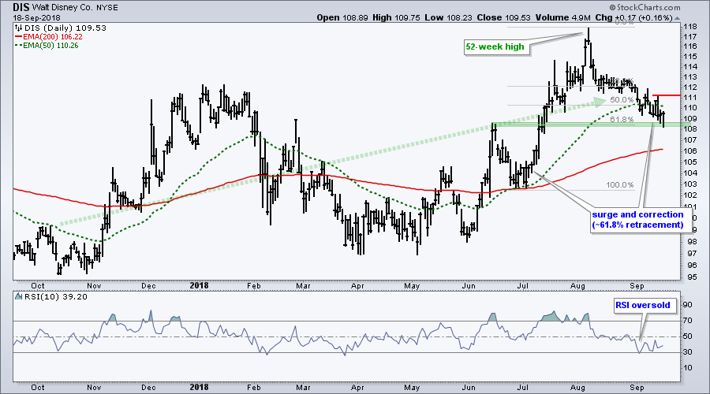Click the 18-Sep-2018 date label
Screen dimensions: 710x394
pyautogui.click(x=28, y=17)
